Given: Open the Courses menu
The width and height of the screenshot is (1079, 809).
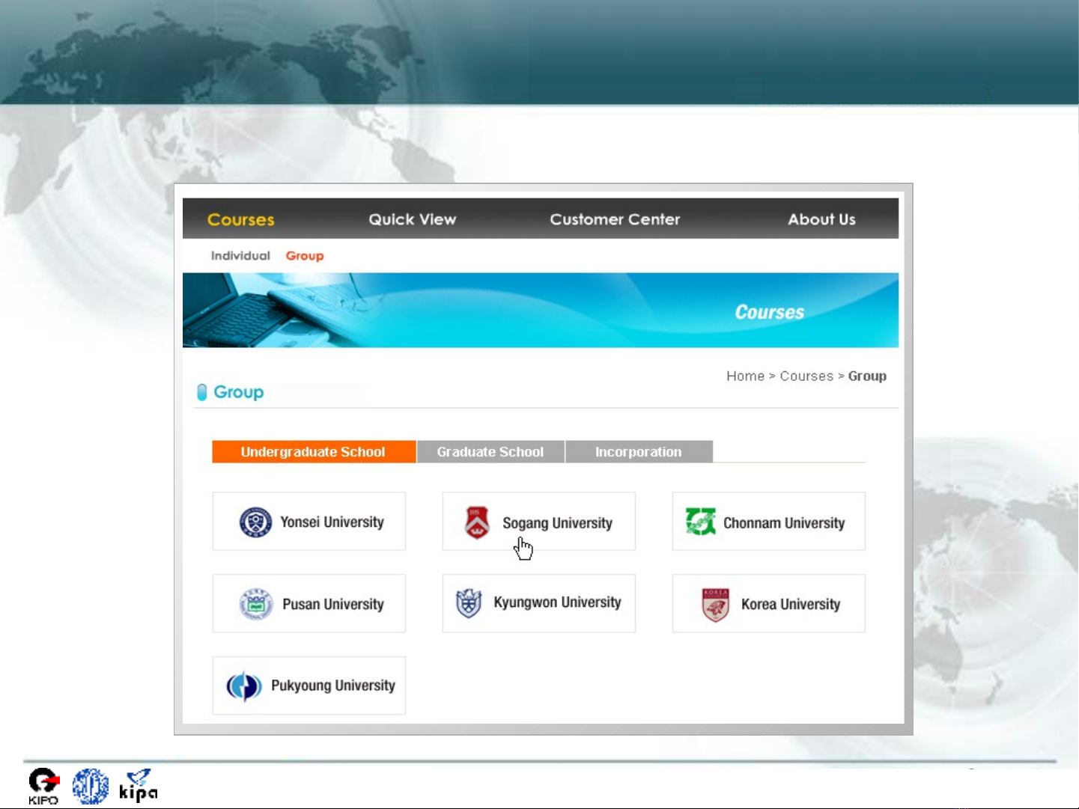Looking at the screenshot, I should [x=241, y=219].
